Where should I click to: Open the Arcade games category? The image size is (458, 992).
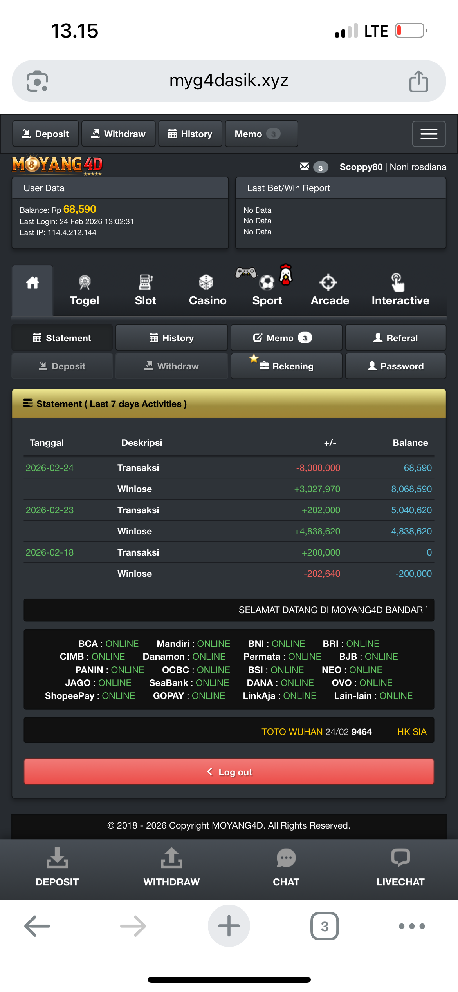click(x=330, y=291)
